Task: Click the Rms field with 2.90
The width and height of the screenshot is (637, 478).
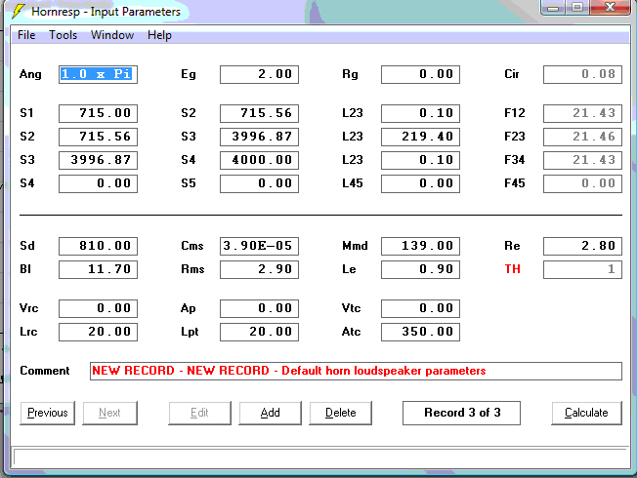Action: [259, 270]
